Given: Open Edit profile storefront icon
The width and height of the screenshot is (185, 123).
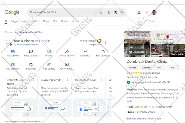Looking at the screenshot, I should [x=13, y=51].
